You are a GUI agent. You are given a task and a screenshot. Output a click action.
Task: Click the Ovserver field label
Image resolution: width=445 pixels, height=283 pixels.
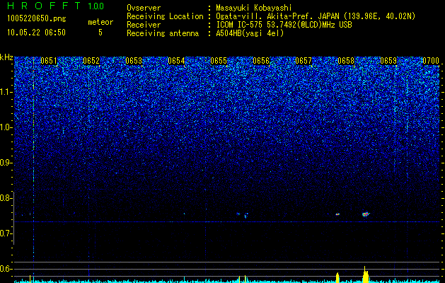(144, 8)
